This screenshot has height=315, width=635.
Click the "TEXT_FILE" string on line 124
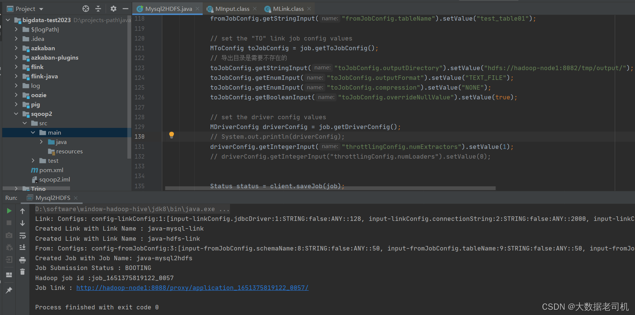[x=486, y=78]
